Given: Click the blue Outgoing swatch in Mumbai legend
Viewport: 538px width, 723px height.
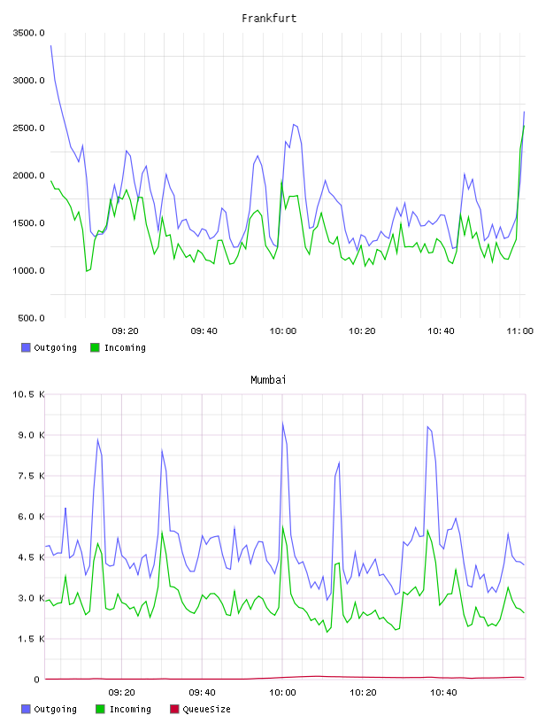Looking at the screenshot, I should [x=26, y=709].
